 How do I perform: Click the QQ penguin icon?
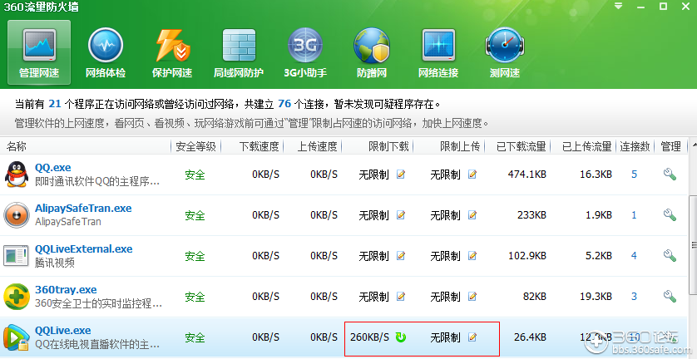pyautogui.click(x=17, y=175)
